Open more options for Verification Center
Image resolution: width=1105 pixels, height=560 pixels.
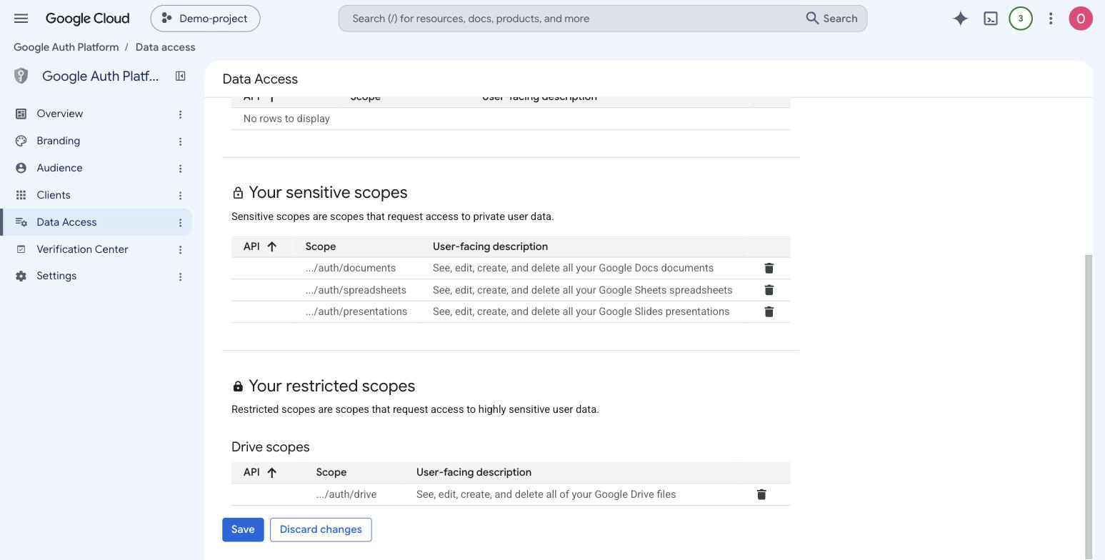click(180, 250)
